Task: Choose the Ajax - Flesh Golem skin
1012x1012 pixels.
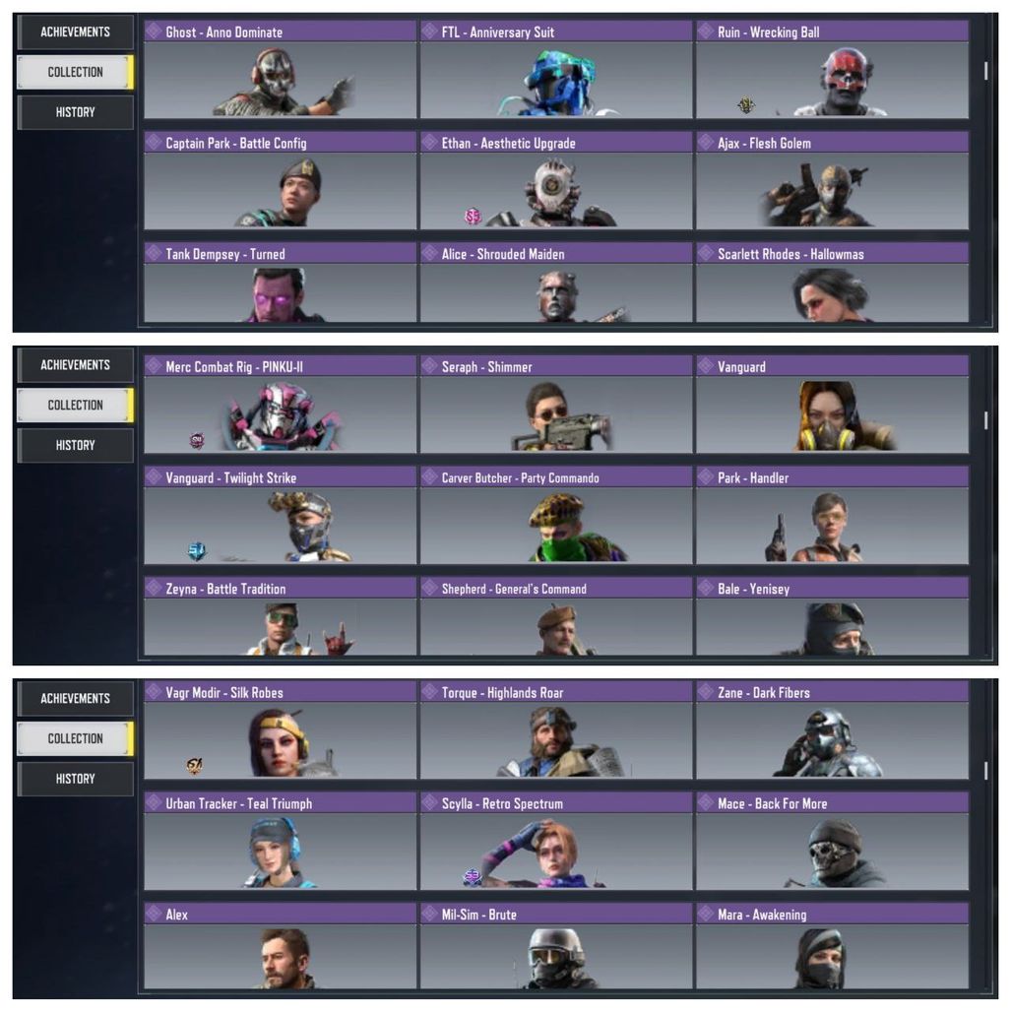Action: (x=833, y=180)
